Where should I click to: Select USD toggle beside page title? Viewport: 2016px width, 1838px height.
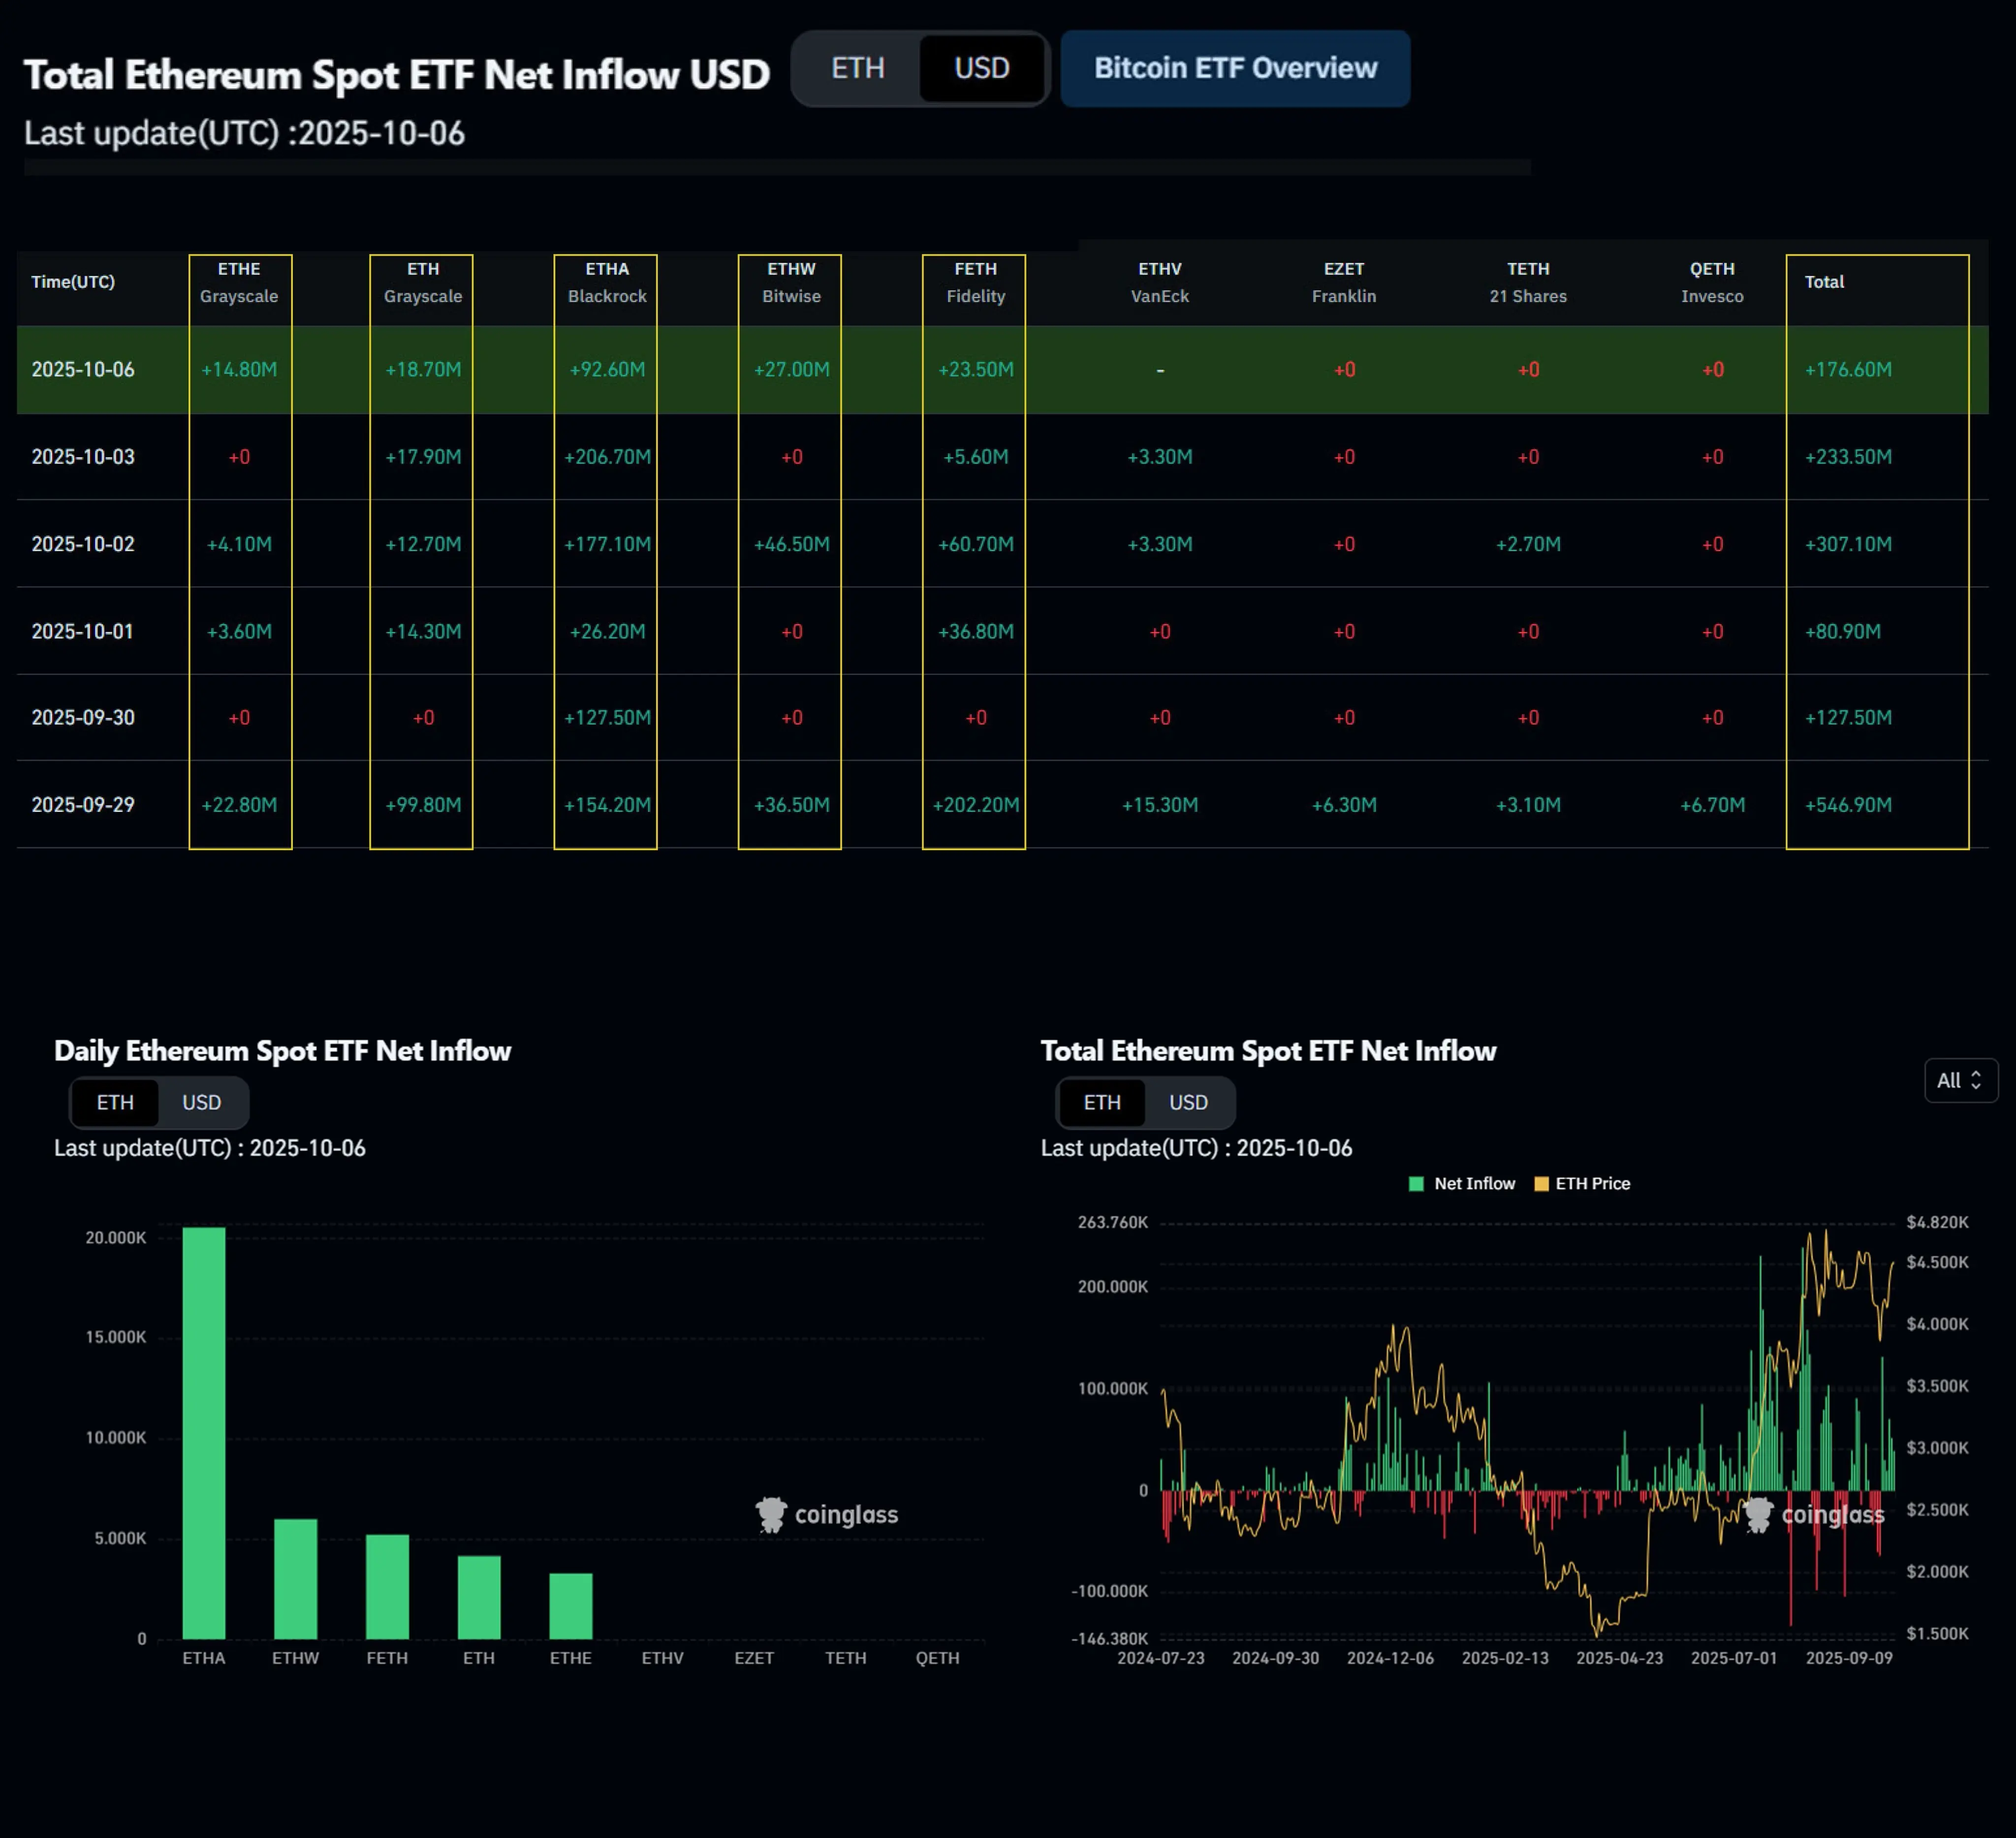tap(981, 68)
